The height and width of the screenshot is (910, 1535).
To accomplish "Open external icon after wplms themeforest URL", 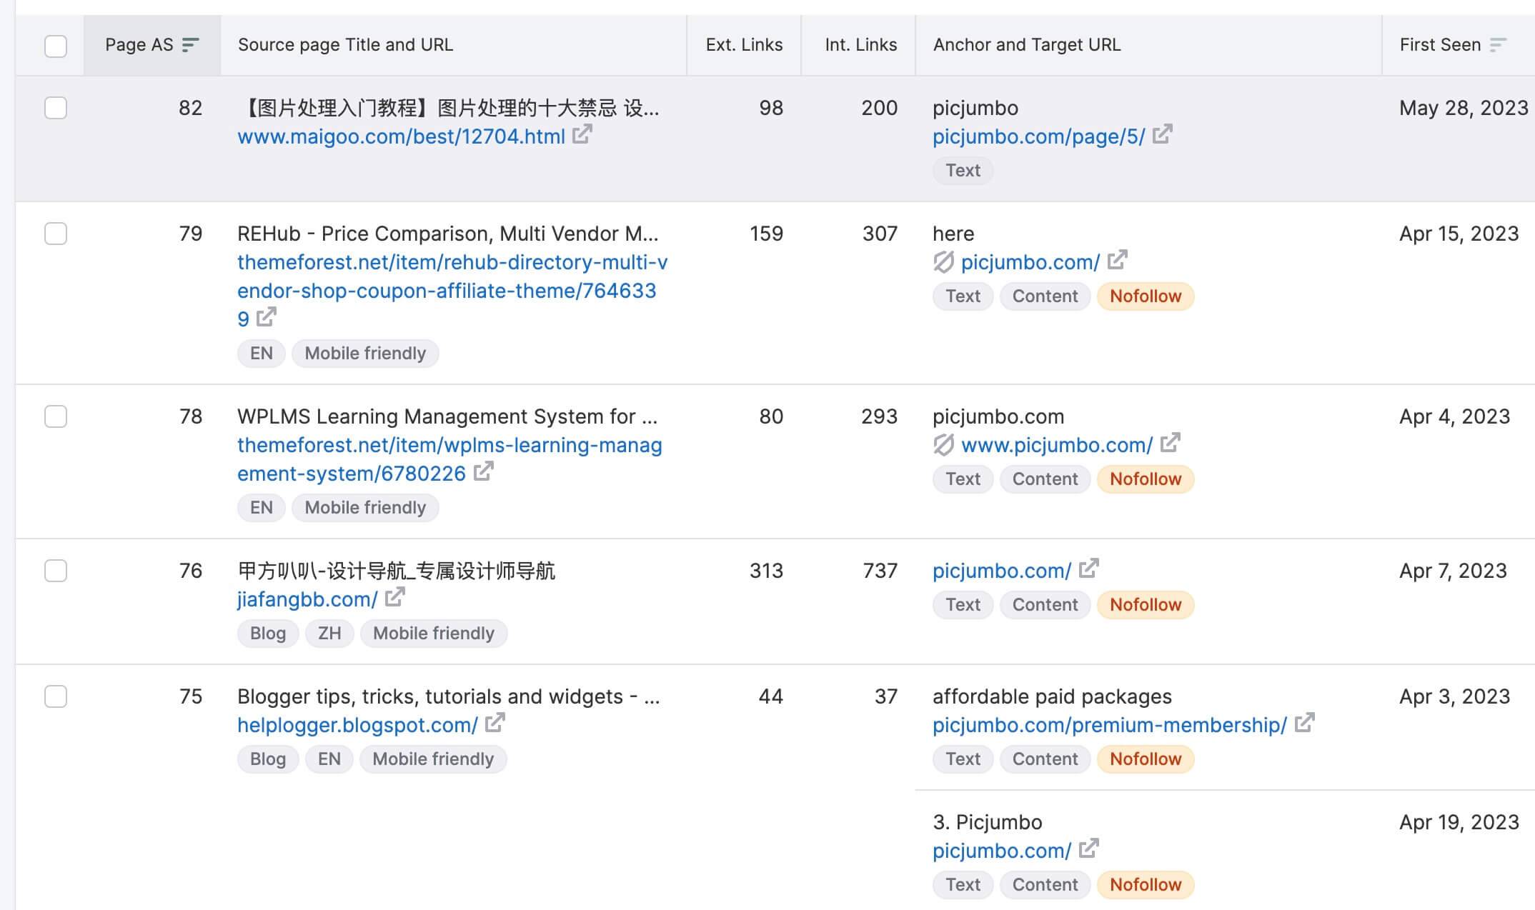I will point(484,471).
